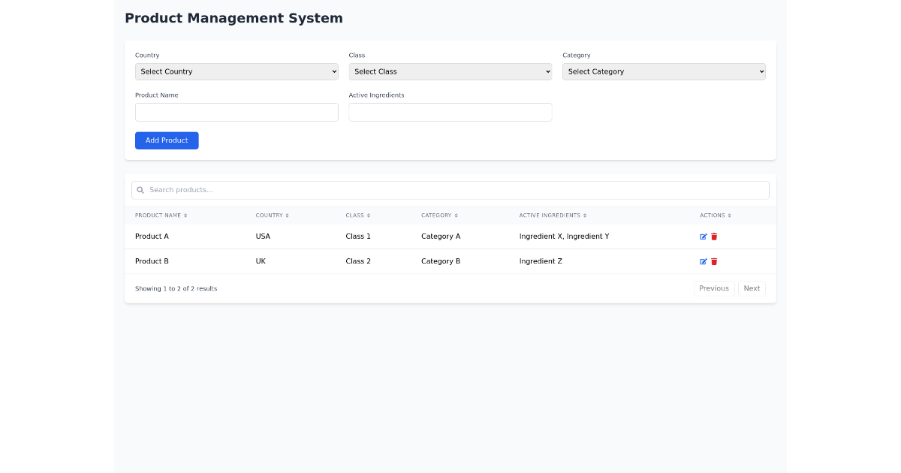Click the Add Product button
901x473 pixels.
(x=167, y=140)
